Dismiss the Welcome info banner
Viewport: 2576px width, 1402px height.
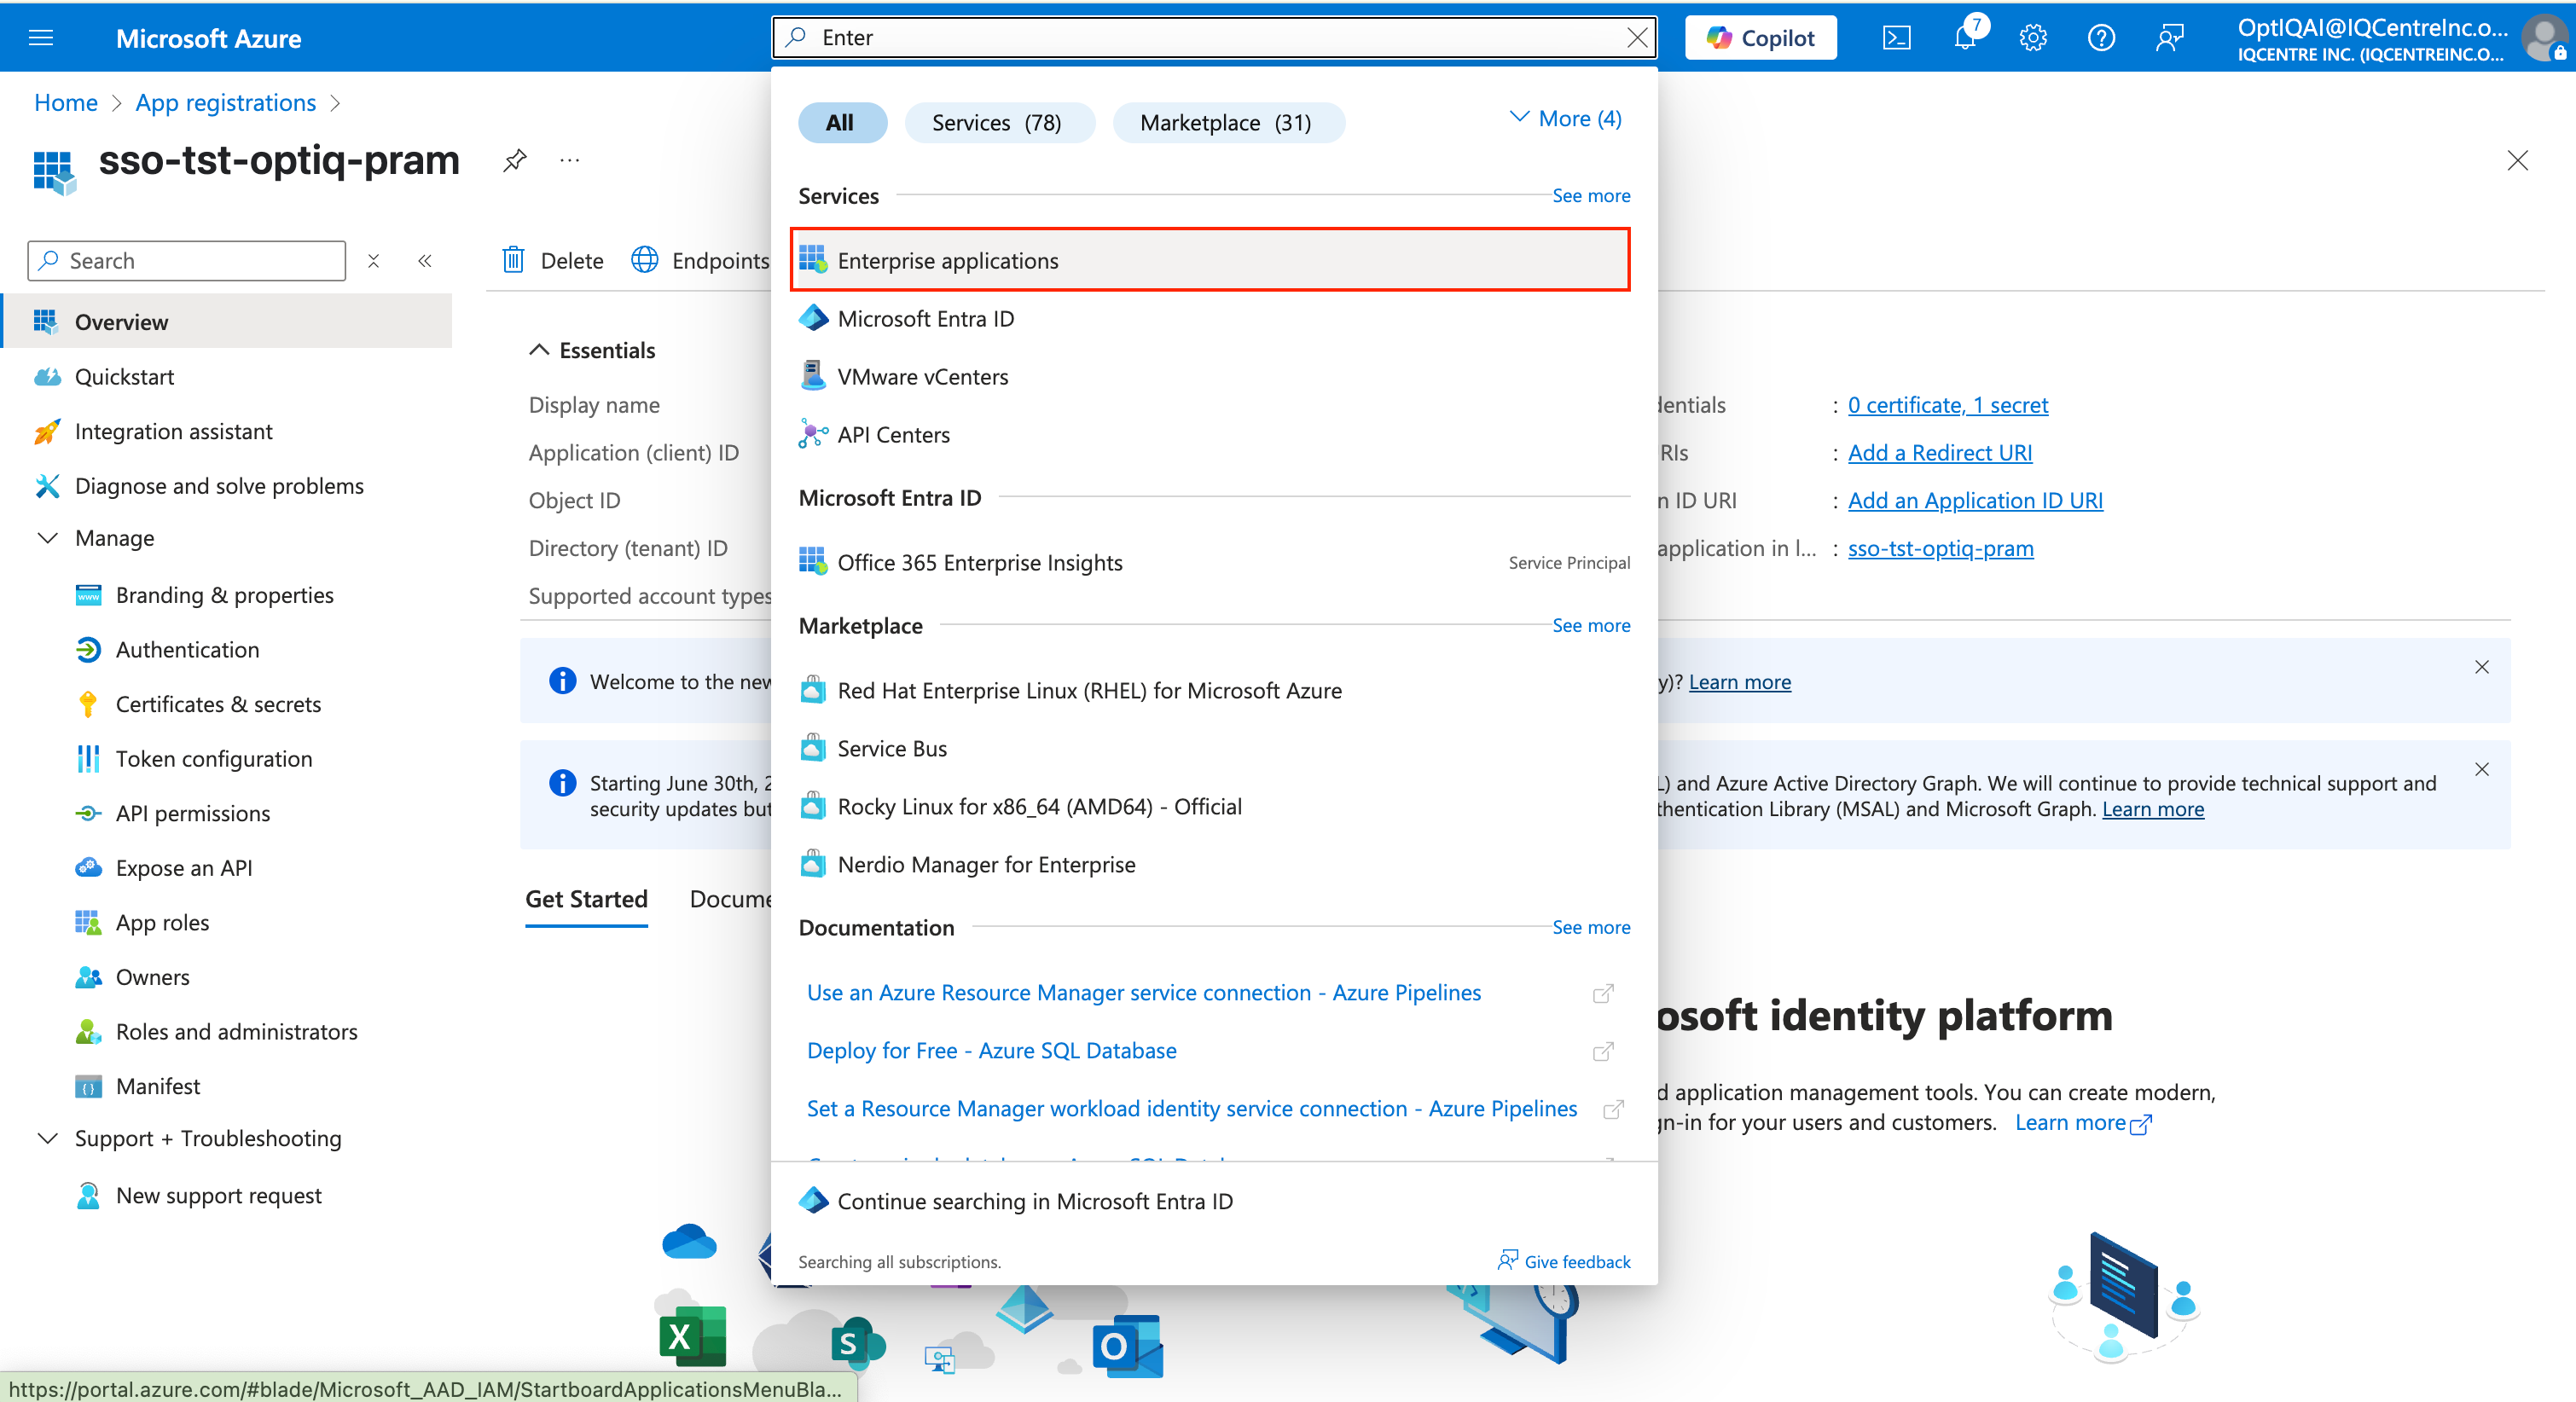click(2482, 668)
